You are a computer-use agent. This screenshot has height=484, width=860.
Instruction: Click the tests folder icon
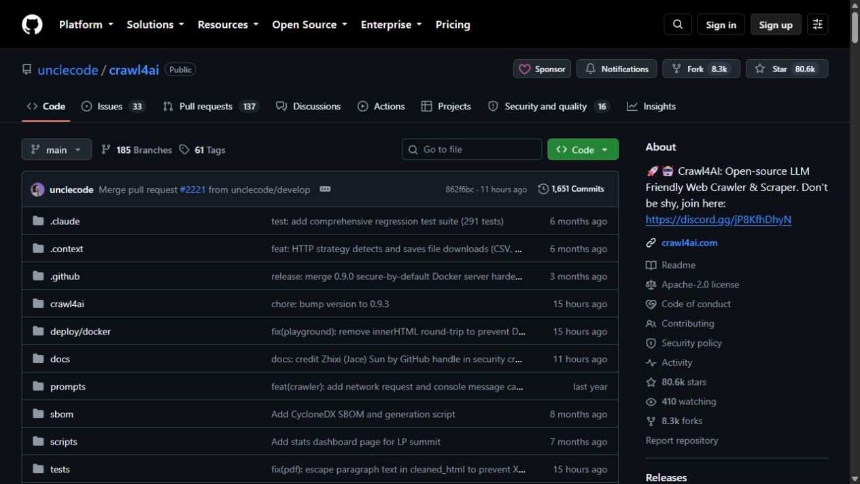click(38, 469)
